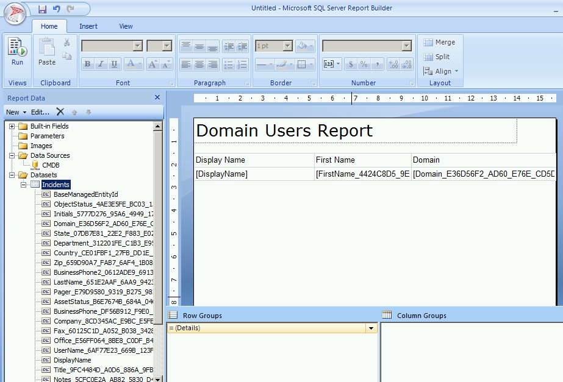Open the font name dropdown
The image size is (563, 382).
[x=137, y=46]
